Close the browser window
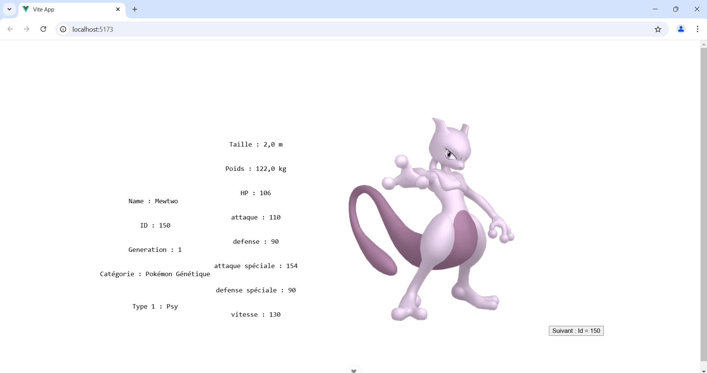Viewport: 707px width, 373px height. tap(697, 9)
